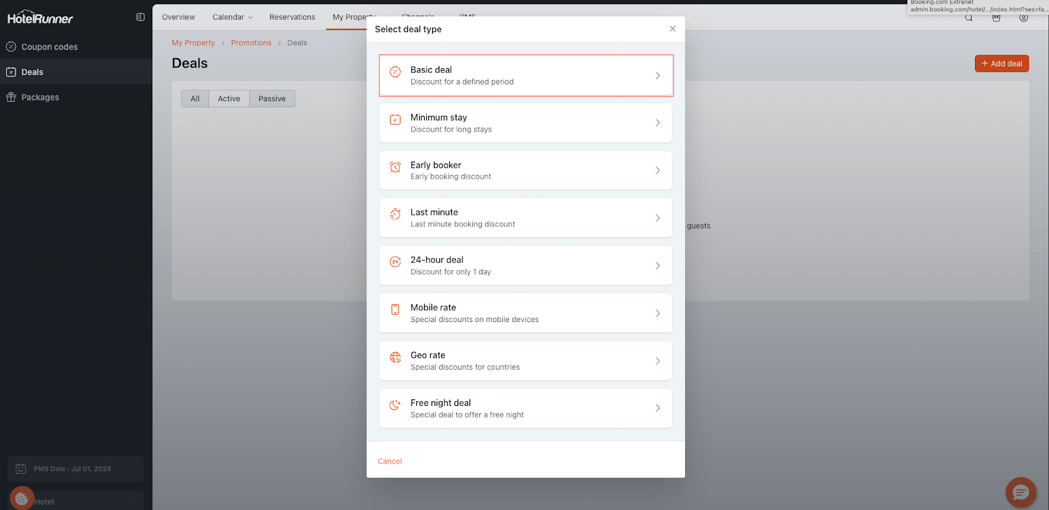Image resolution: width=1049 pixels, height=510 pixels.
Task: Filter deals by Active status
Action: tap(229, 99)
